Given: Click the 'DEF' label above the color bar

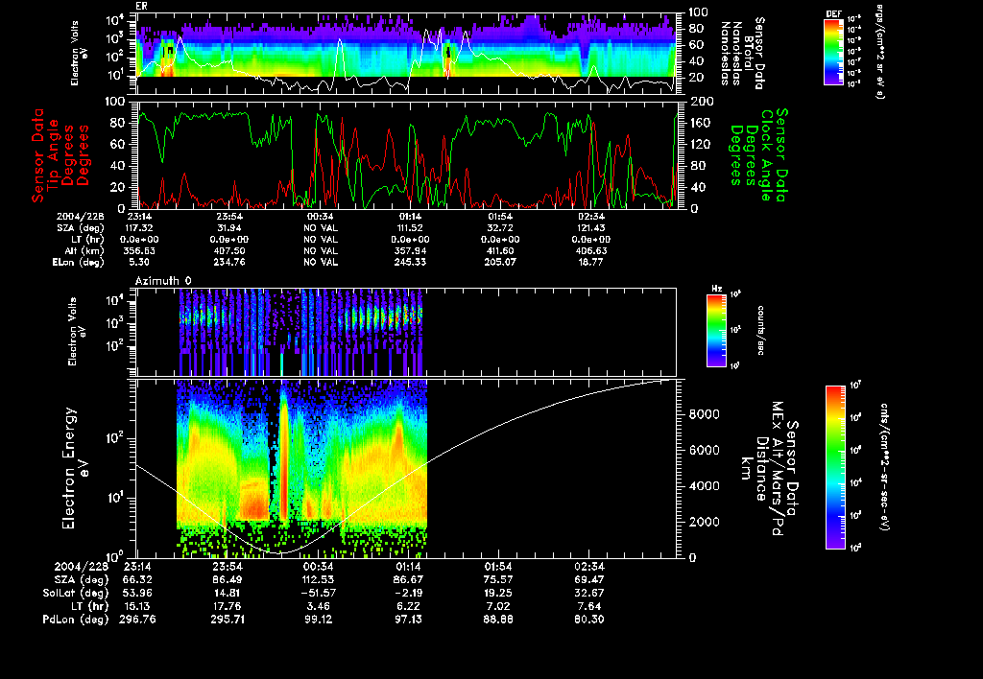Looking at the screenshot, I should 833,13.
